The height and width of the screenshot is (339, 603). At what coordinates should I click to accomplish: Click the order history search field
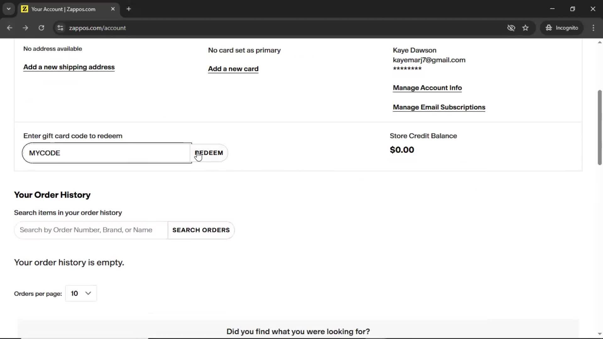pos(91,230)
